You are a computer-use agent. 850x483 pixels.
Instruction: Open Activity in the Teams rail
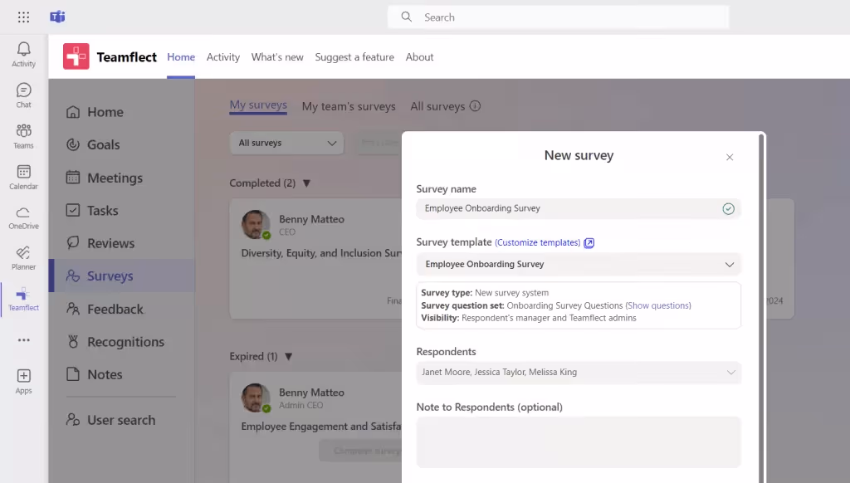[x=24, y=55]
